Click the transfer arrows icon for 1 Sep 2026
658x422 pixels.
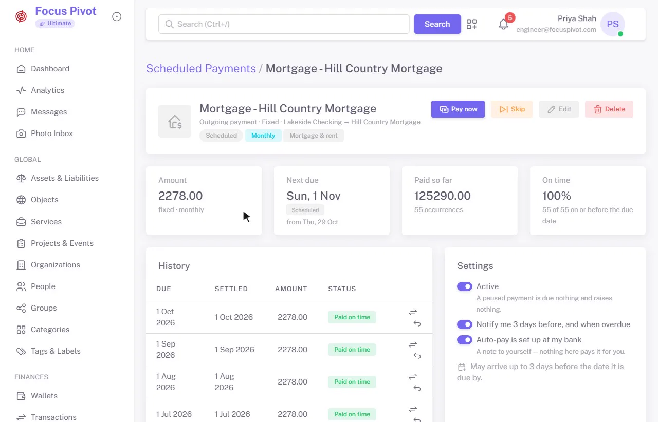413,344
